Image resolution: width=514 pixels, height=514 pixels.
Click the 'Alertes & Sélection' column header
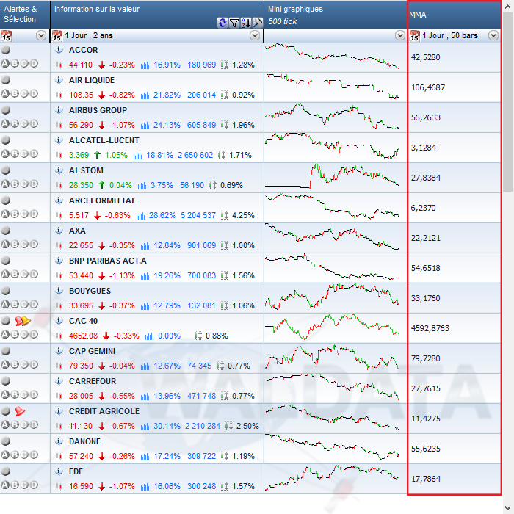[25, 15]
